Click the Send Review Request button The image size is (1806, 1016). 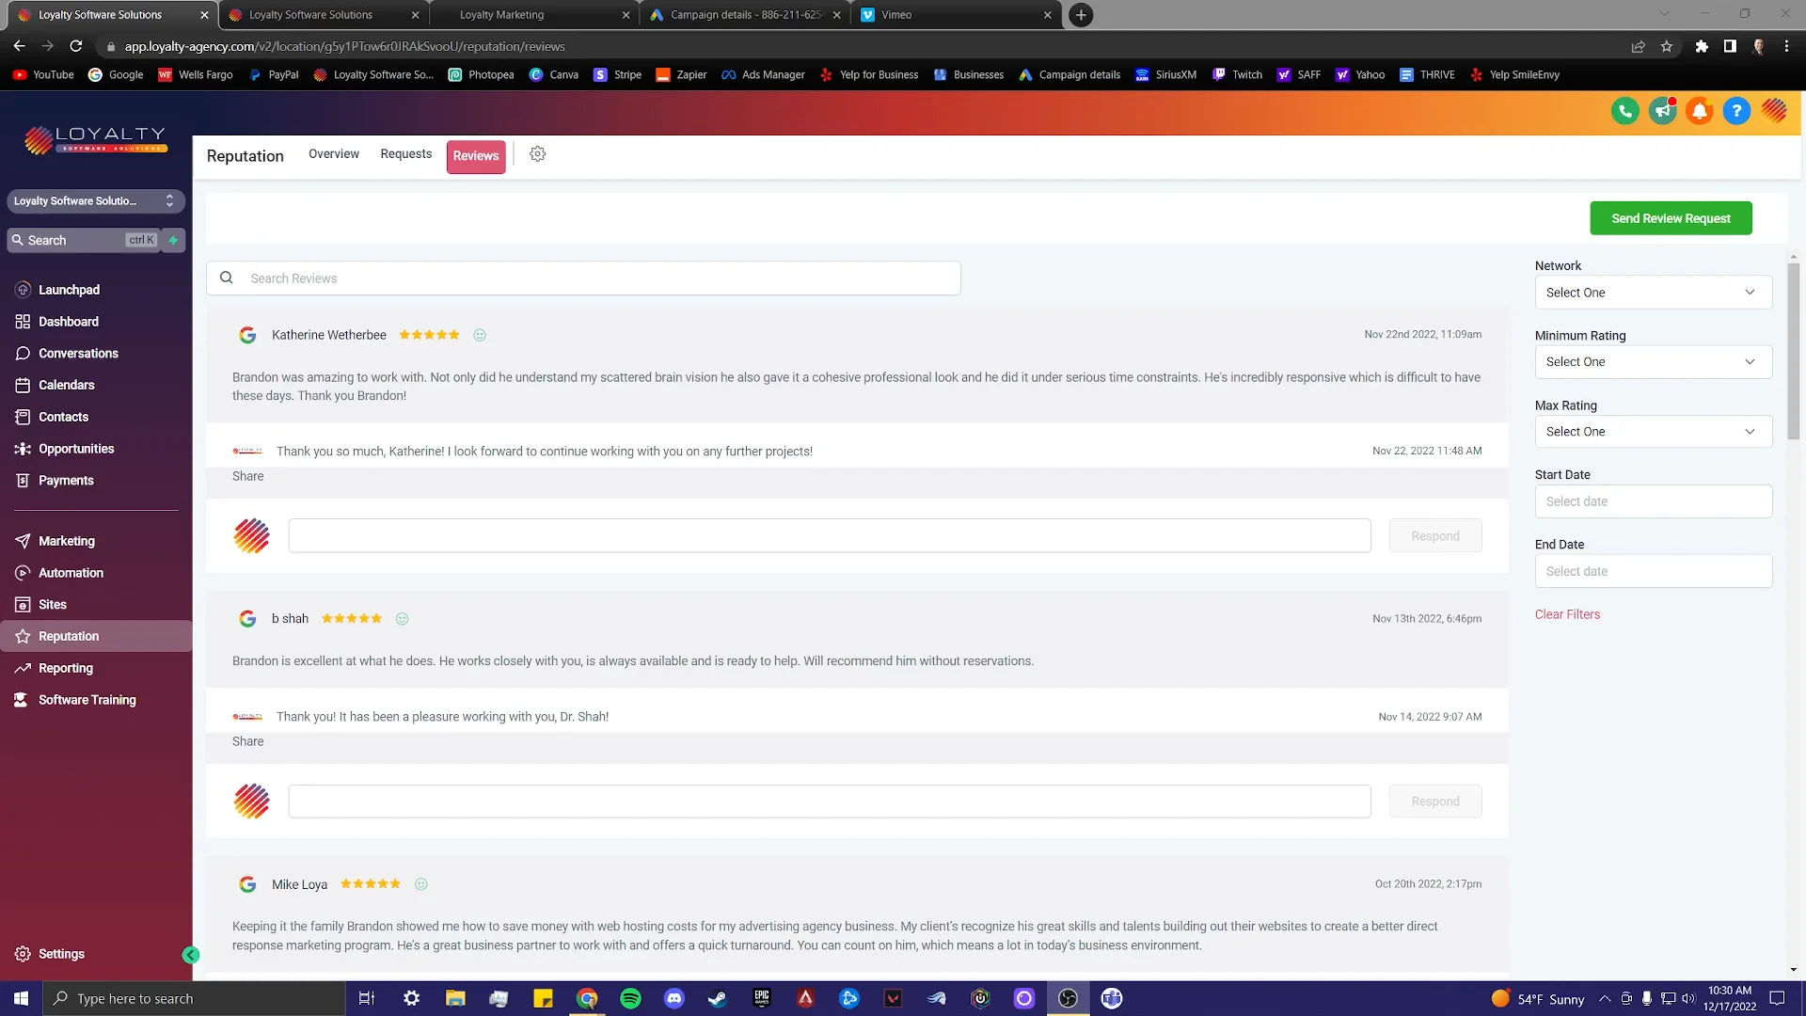click(1671, 217)
